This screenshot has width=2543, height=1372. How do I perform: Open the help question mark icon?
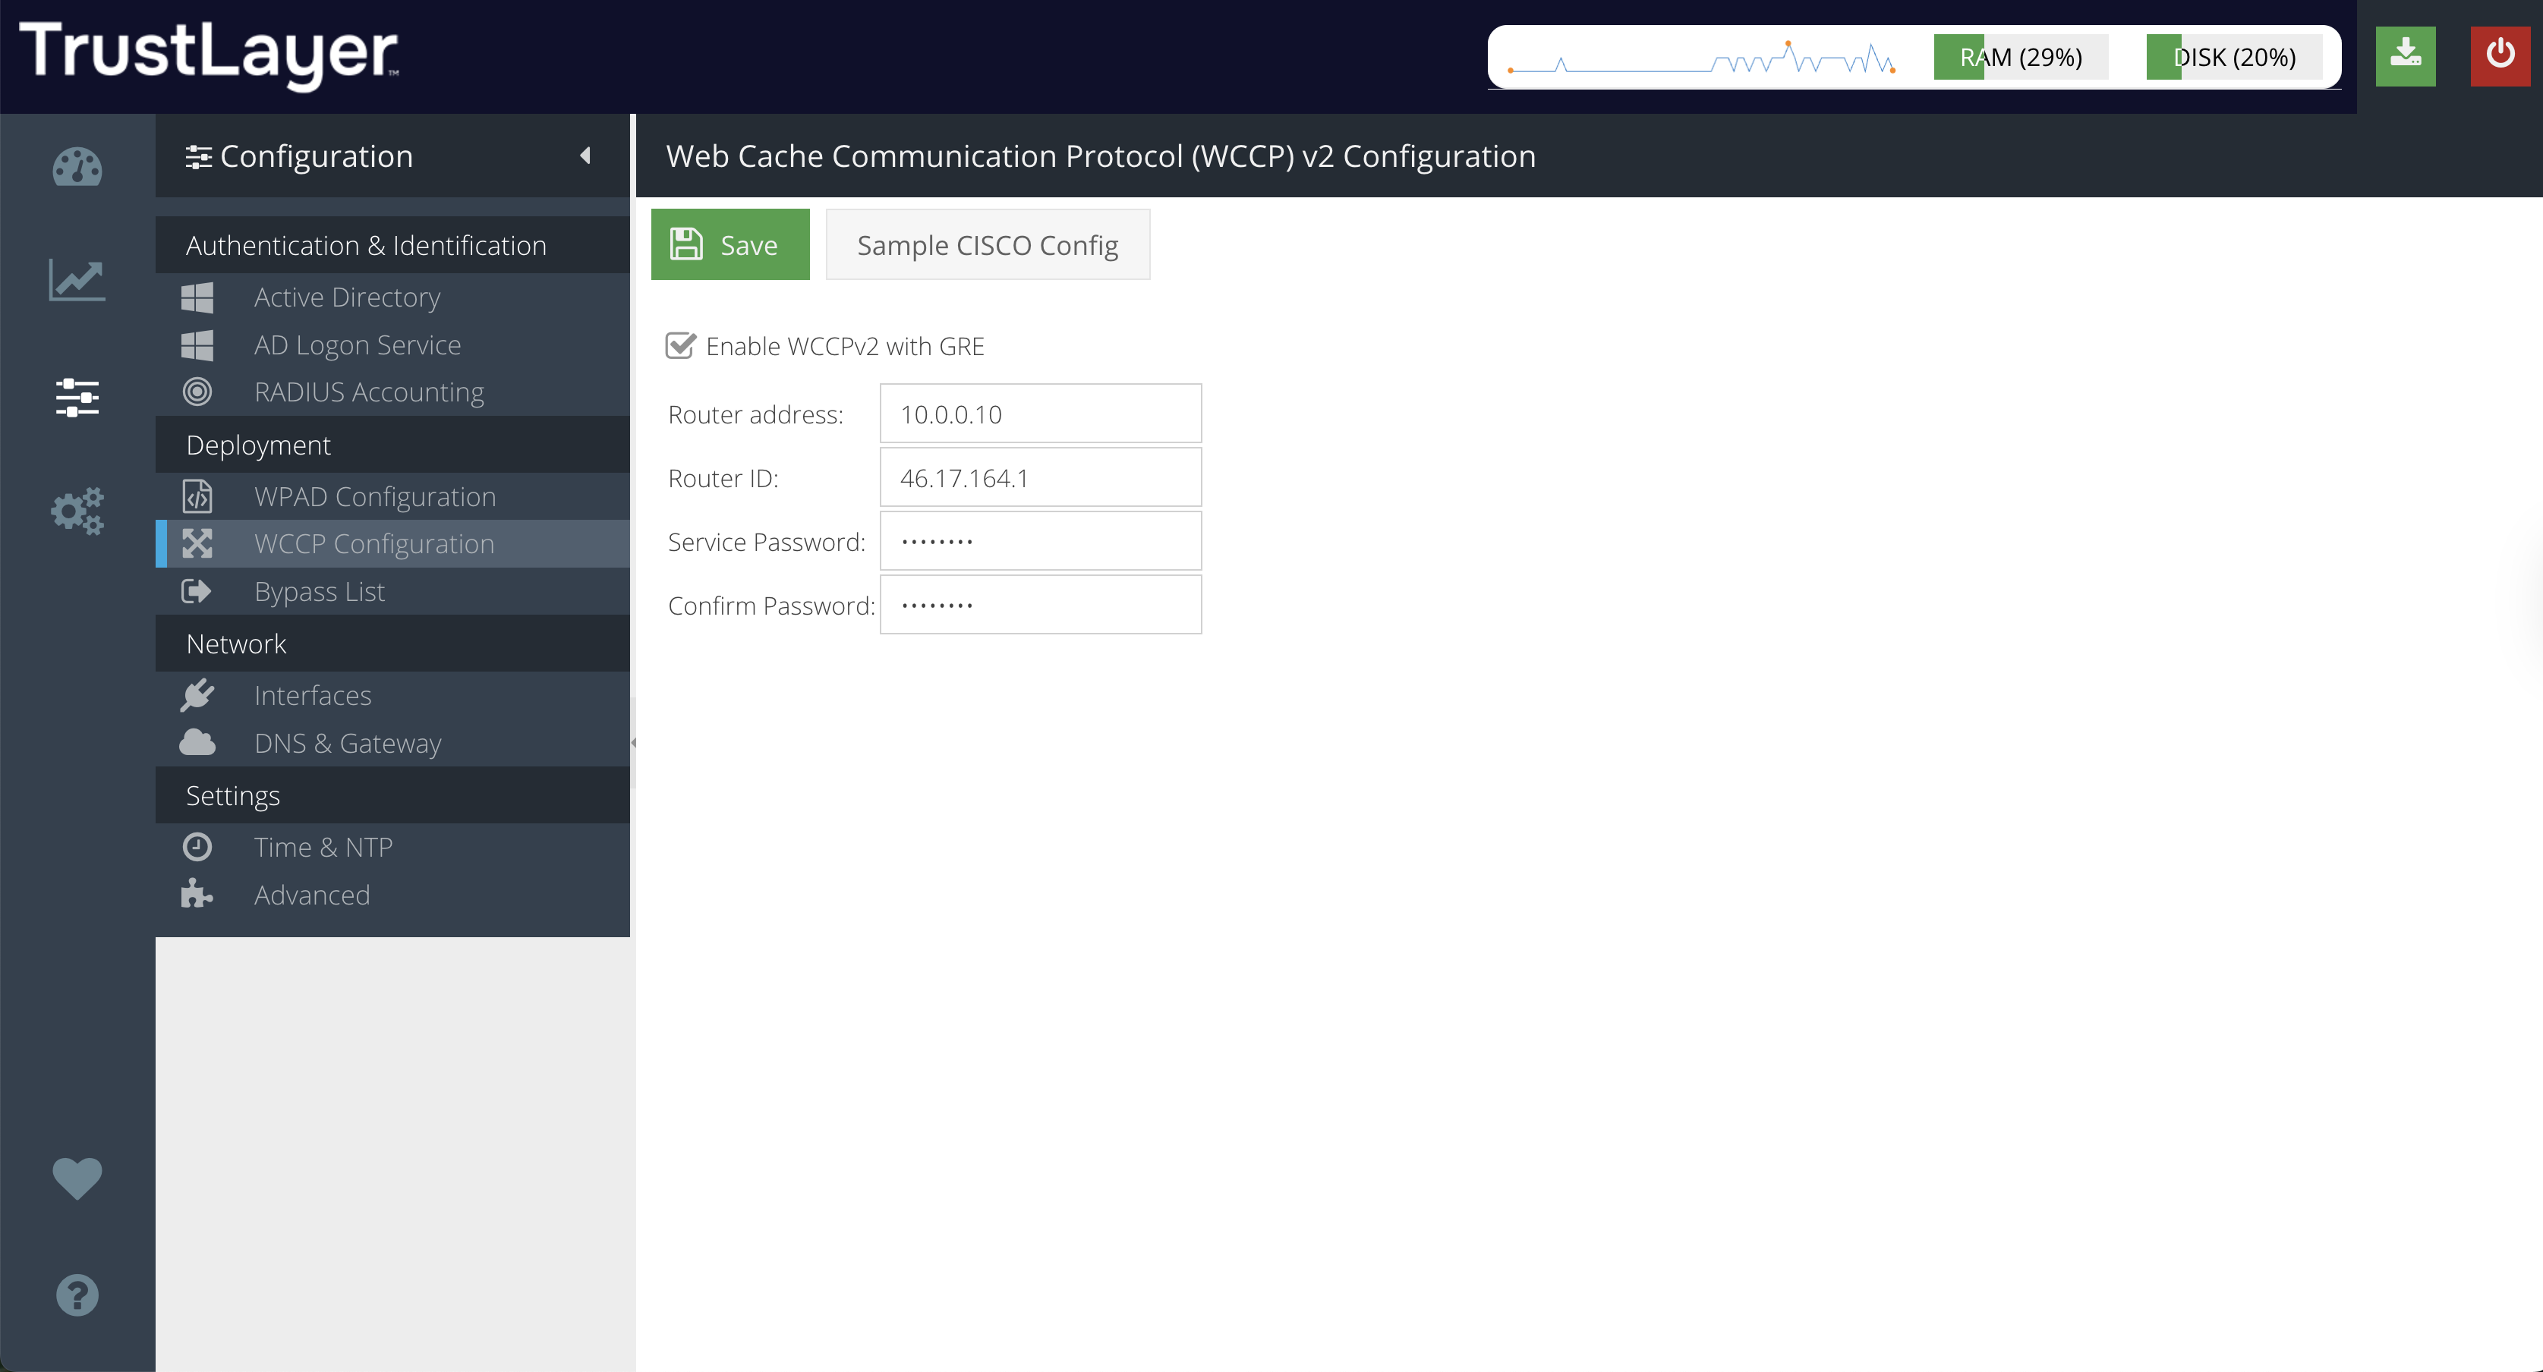[x=77, y=1295]
